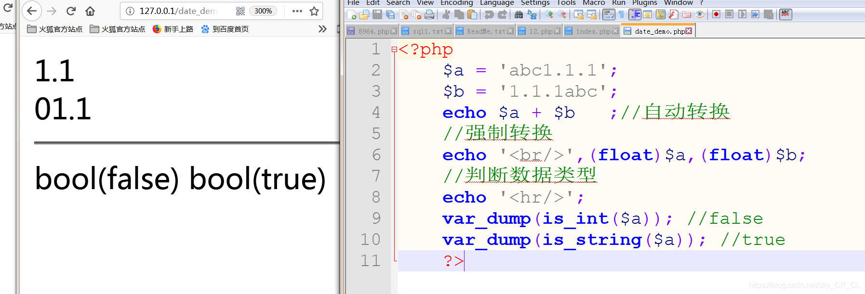Open the Search menu
Image resolution: width=865 pixels, height=294 pixels.
398,2
